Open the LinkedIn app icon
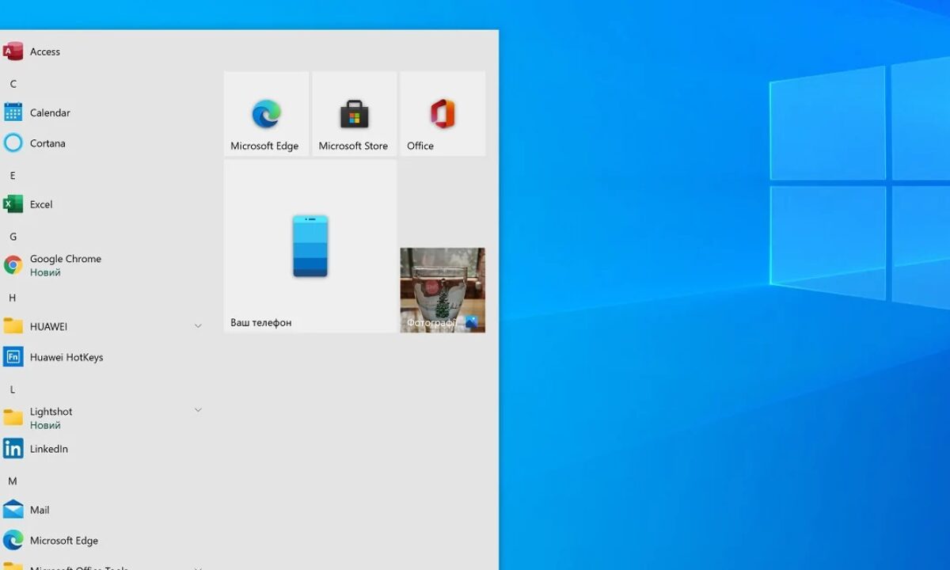Viewport: 950px width, 570px height. [13, 449]
